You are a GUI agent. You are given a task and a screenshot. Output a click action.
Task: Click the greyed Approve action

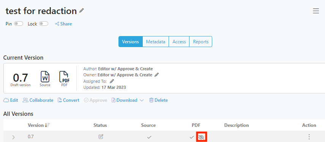[x=96, y=100]
